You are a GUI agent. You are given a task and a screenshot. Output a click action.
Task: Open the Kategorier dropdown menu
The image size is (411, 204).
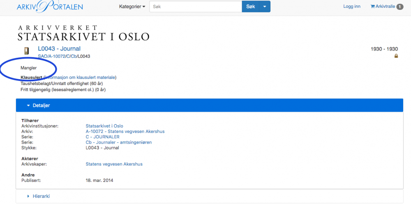(132, 7)
